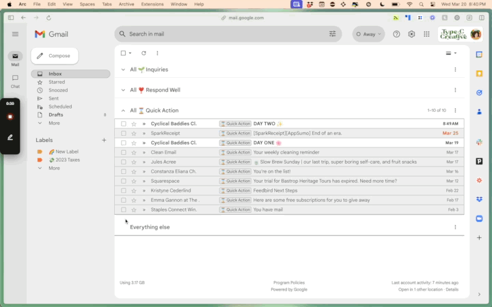The height and width of the screenshot is (307, 492).
Task: Click the Compose button
Action: click(x=54, y=56)
